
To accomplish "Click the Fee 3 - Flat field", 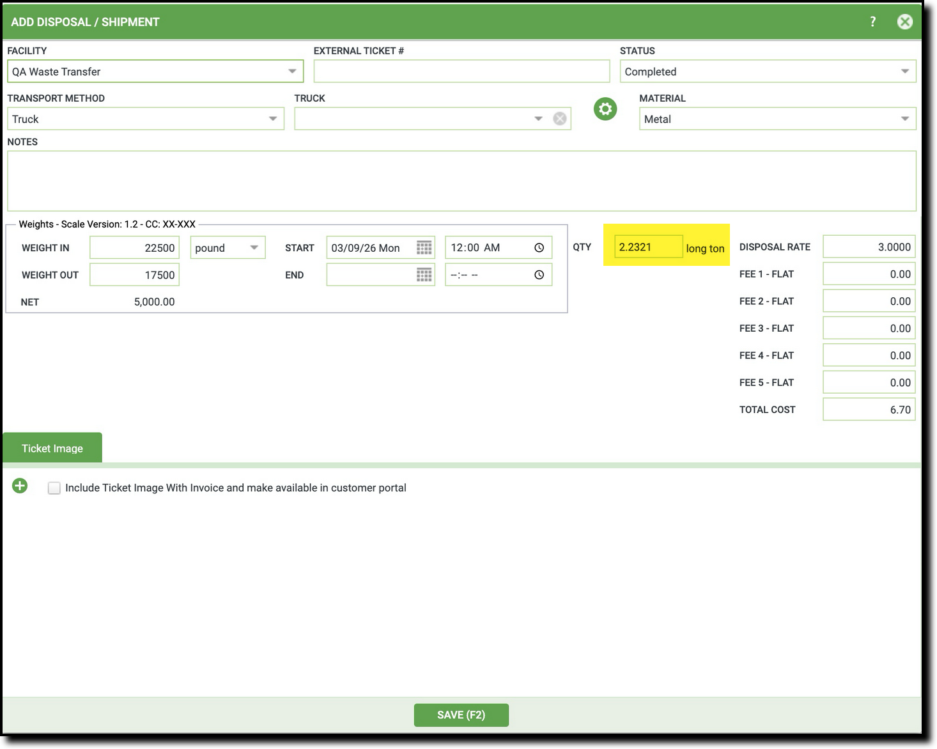I will coord(869,328).
